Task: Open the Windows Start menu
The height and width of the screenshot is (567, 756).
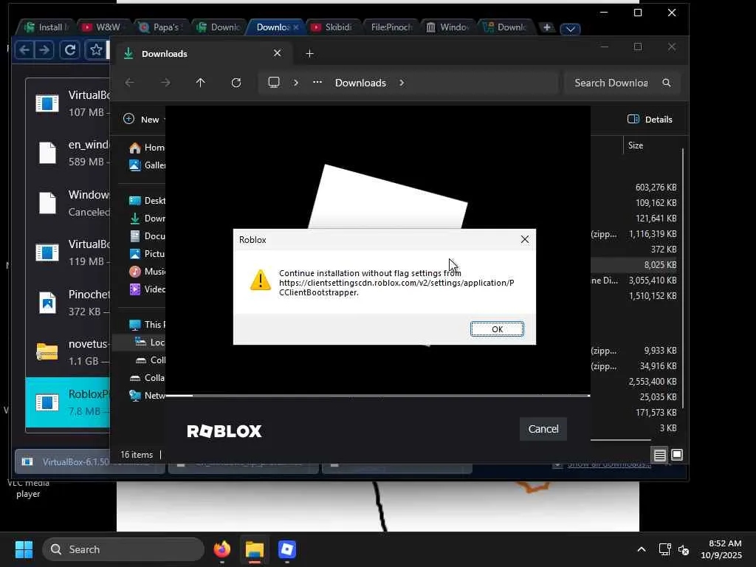Action: (24, 549)
